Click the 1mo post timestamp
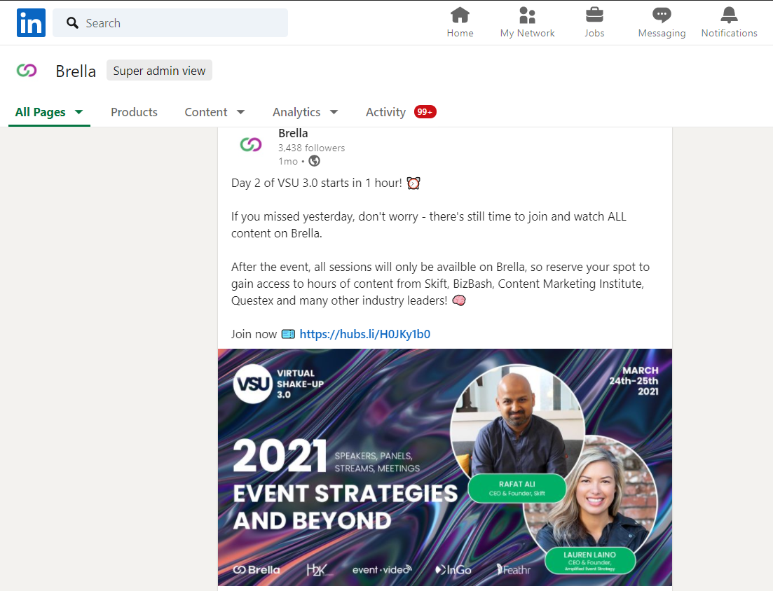This screenshot has width=773, height=591. click(288, 162)
